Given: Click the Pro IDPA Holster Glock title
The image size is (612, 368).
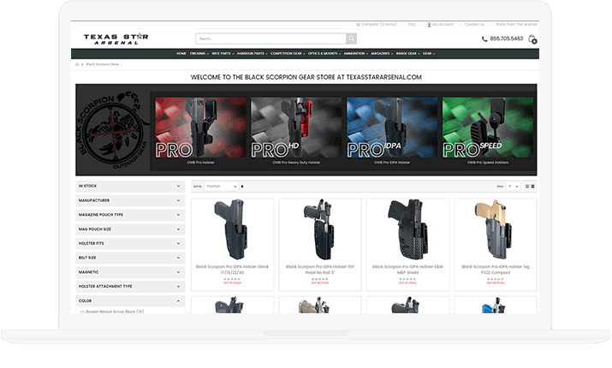Looking at the screenshot, I should click(x=232, y=270).
